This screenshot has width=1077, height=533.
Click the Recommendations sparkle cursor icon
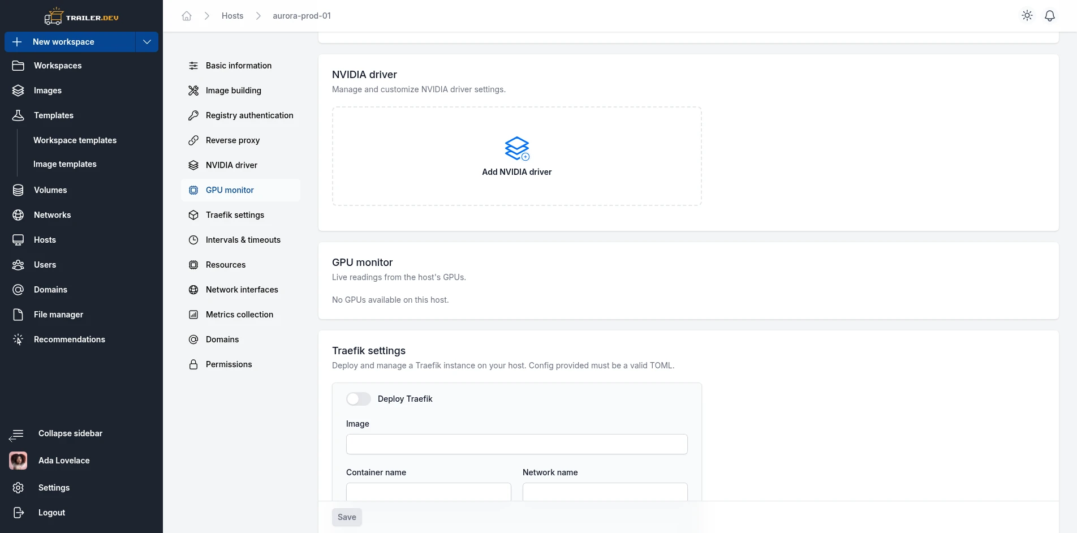[x=18, y=339]
